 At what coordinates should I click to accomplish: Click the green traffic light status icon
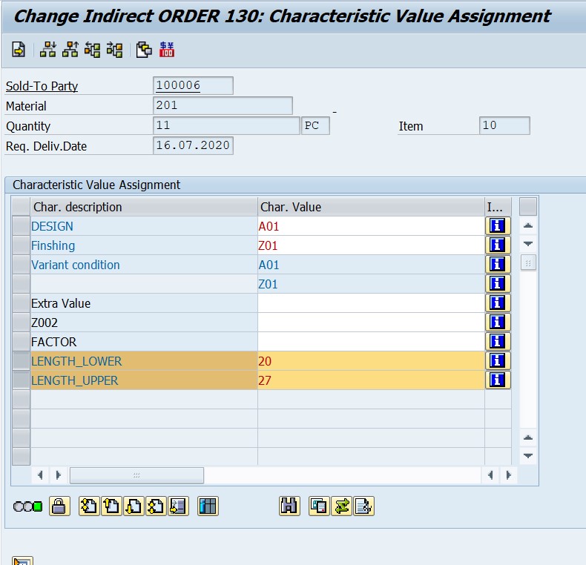coord(37,506)
